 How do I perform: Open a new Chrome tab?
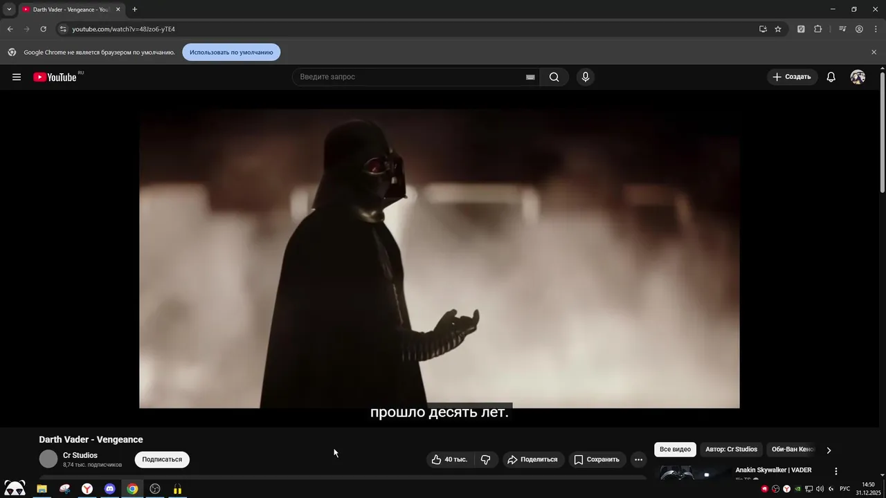[x=134, y=10]
